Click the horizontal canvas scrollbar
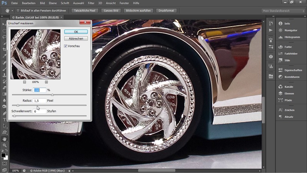 [157, 171]
